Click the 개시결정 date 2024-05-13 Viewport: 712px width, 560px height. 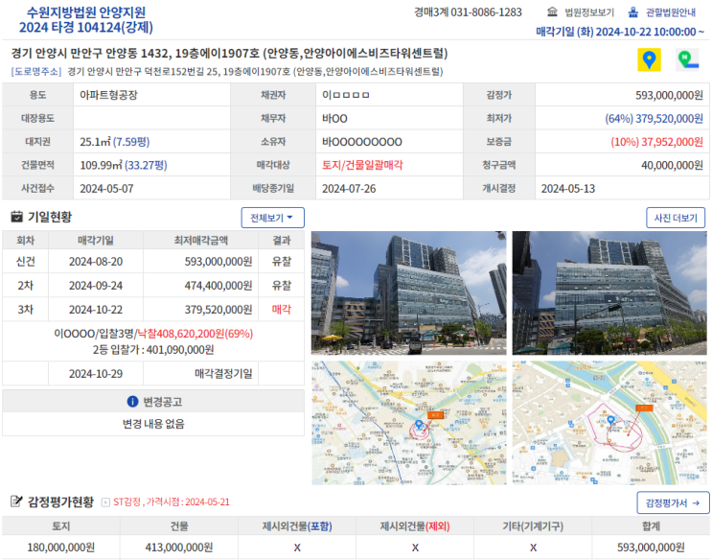pos(568,189)
